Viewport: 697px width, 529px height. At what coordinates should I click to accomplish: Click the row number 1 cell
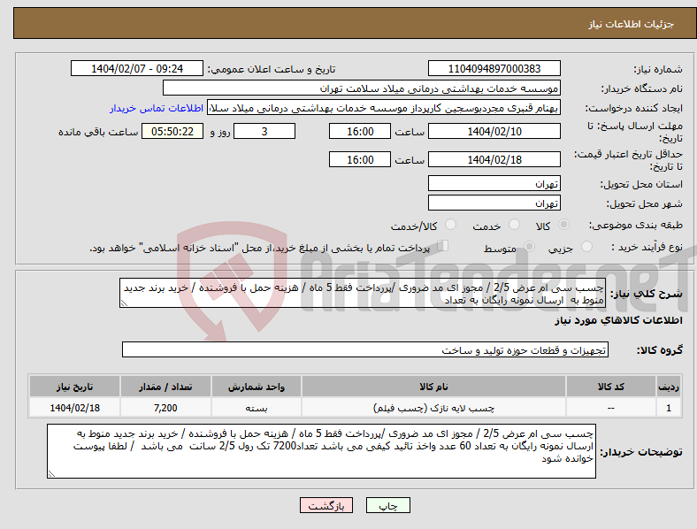pos(669,408)
